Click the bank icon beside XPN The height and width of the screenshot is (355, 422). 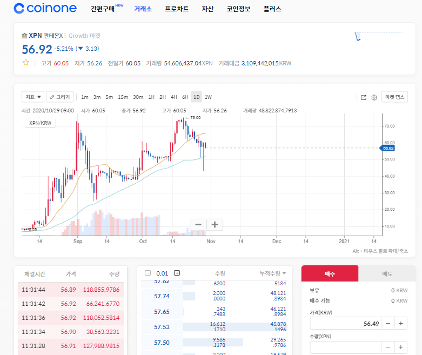24,36
